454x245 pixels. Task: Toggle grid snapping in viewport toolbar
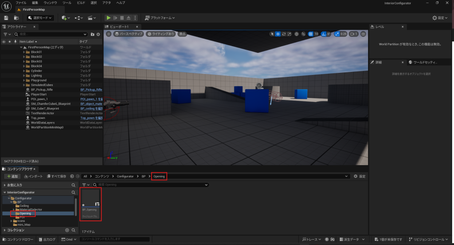coord(311,34)
